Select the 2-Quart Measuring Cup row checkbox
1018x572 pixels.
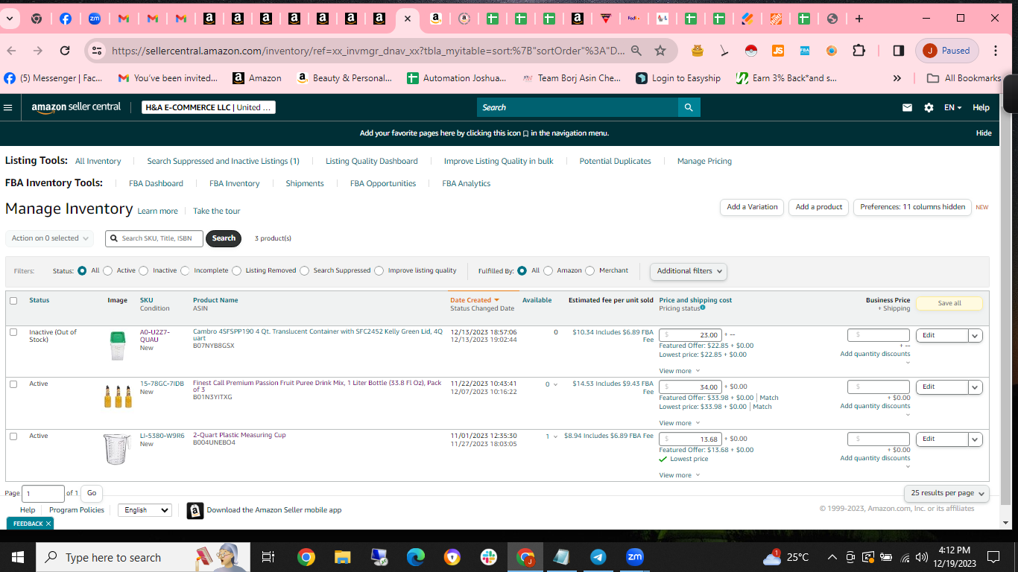coord(13,436)
